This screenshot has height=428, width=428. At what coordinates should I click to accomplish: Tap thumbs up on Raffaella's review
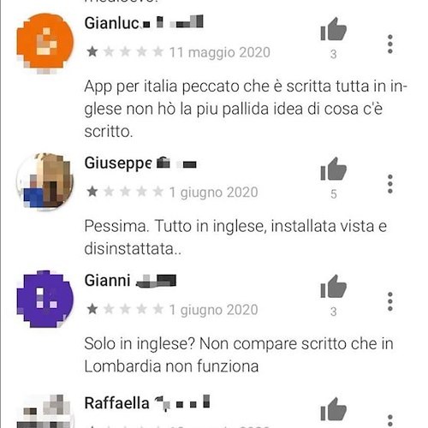point(333,409)
